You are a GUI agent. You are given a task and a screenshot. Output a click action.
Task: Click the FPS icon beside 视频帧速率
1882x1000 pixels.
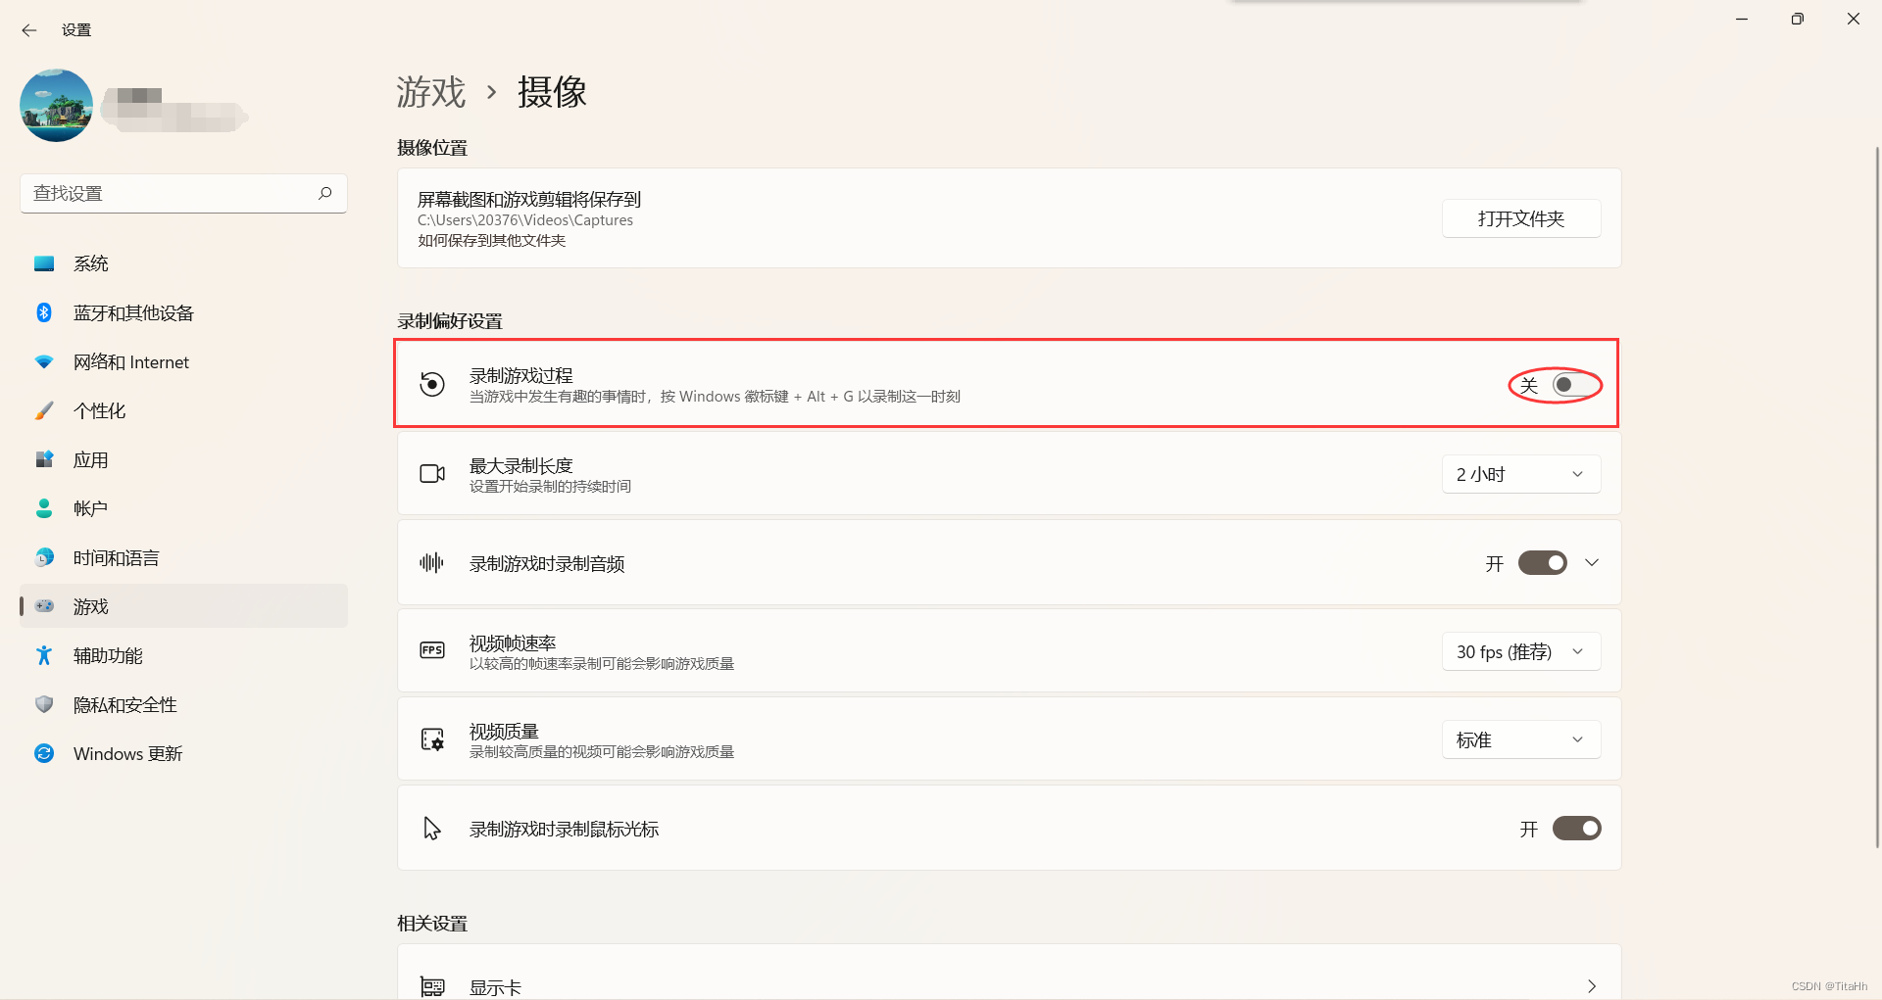432,650
